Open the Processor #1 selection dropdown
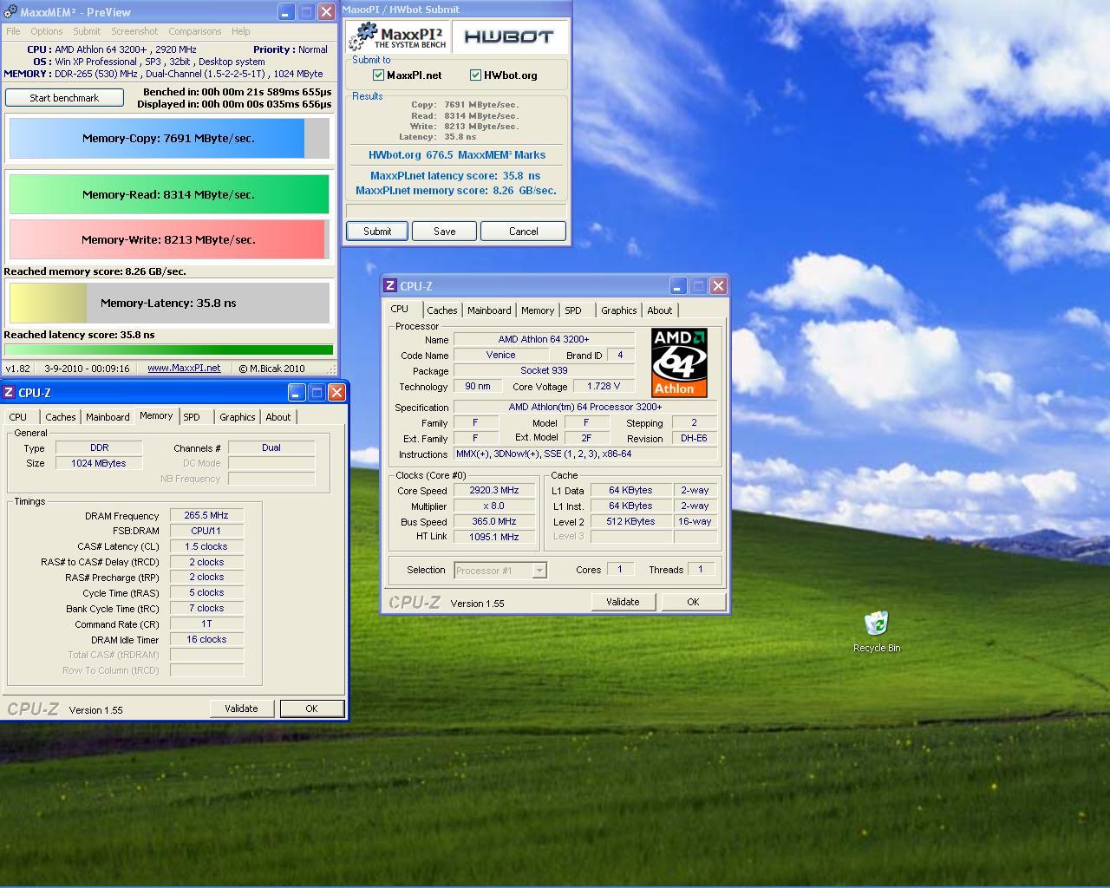Image resolution: width=1110 pixels, height=888 pixels. [539, 570]
